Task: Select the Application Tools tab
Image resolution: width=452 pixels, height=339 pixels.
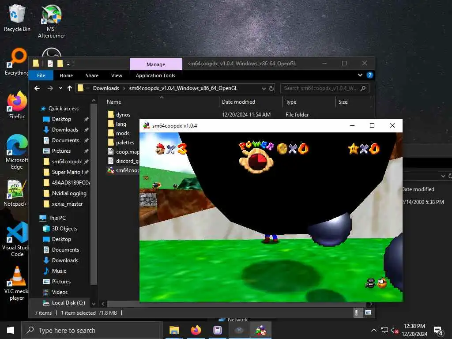Action: 155,75
